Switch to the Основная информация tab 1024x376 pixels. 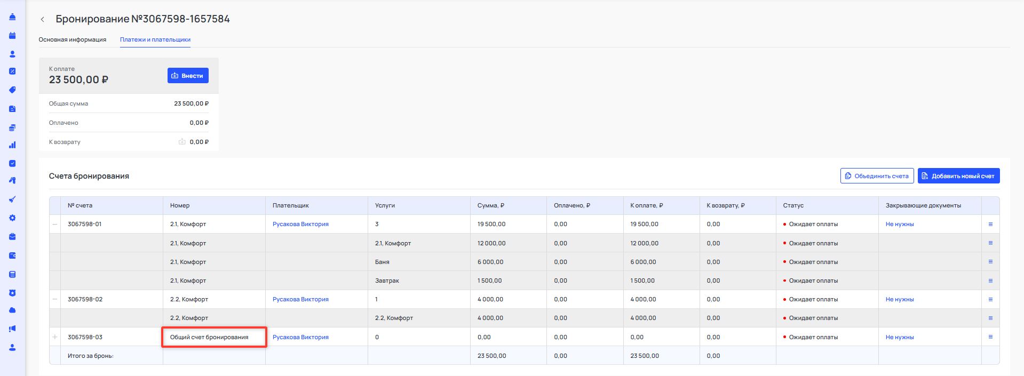(72, 39)
